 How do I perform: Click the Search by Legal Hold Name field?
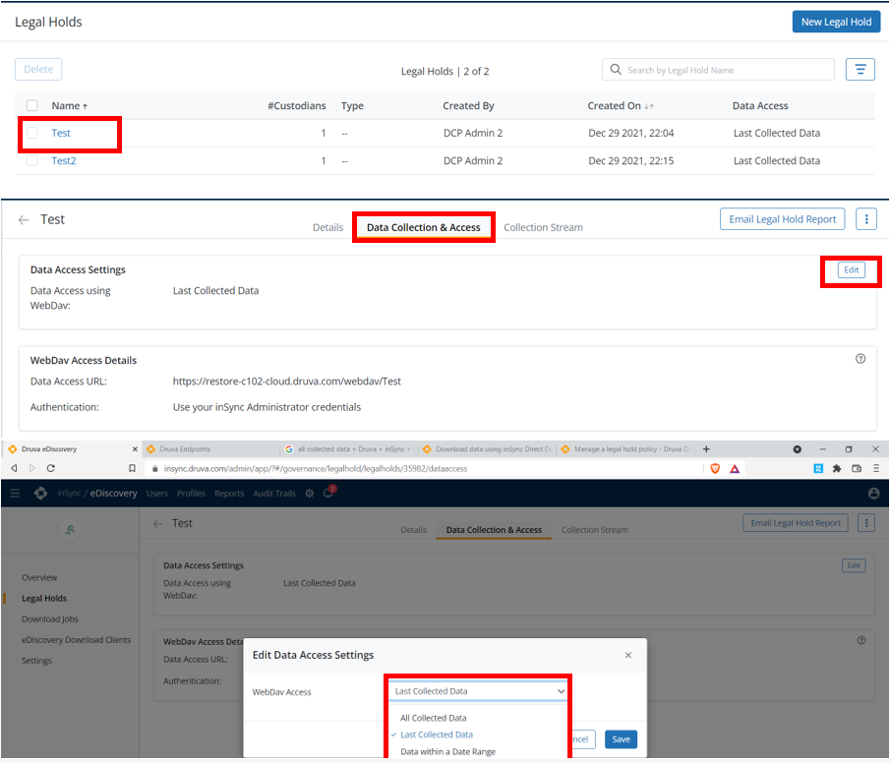718,70
